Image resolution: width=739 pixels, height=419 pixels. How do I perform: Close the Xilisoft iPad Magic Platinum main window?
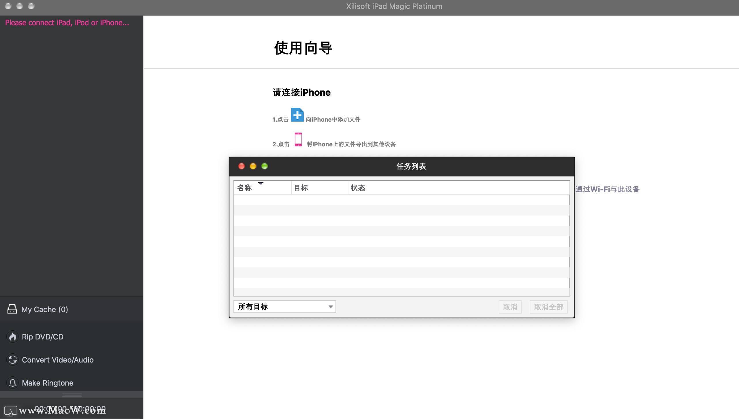(8, 6)
